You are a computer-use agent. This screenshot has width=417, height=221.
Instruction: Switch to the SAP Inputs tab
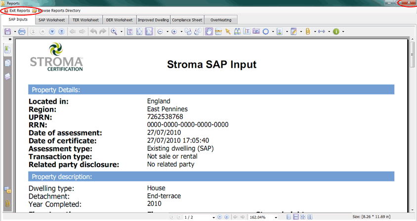[x=18, y=19]
